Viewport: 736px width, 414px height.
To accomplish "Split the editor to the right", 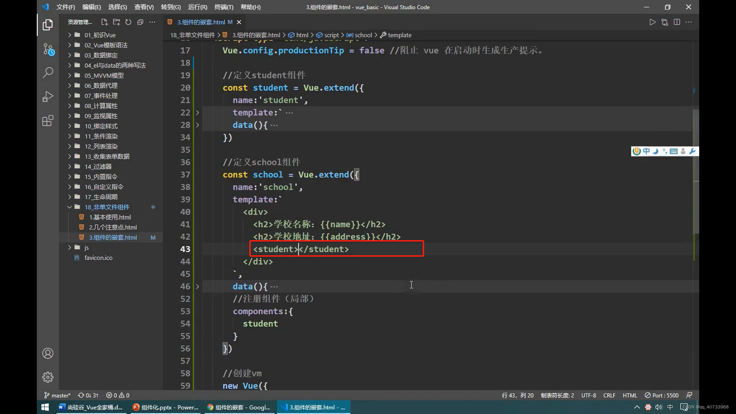I will 677,22.
